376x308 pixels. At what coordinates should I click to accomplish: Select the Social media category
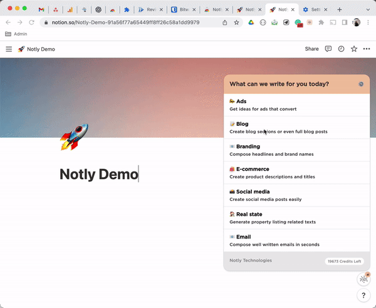click(x=296, y=195)
